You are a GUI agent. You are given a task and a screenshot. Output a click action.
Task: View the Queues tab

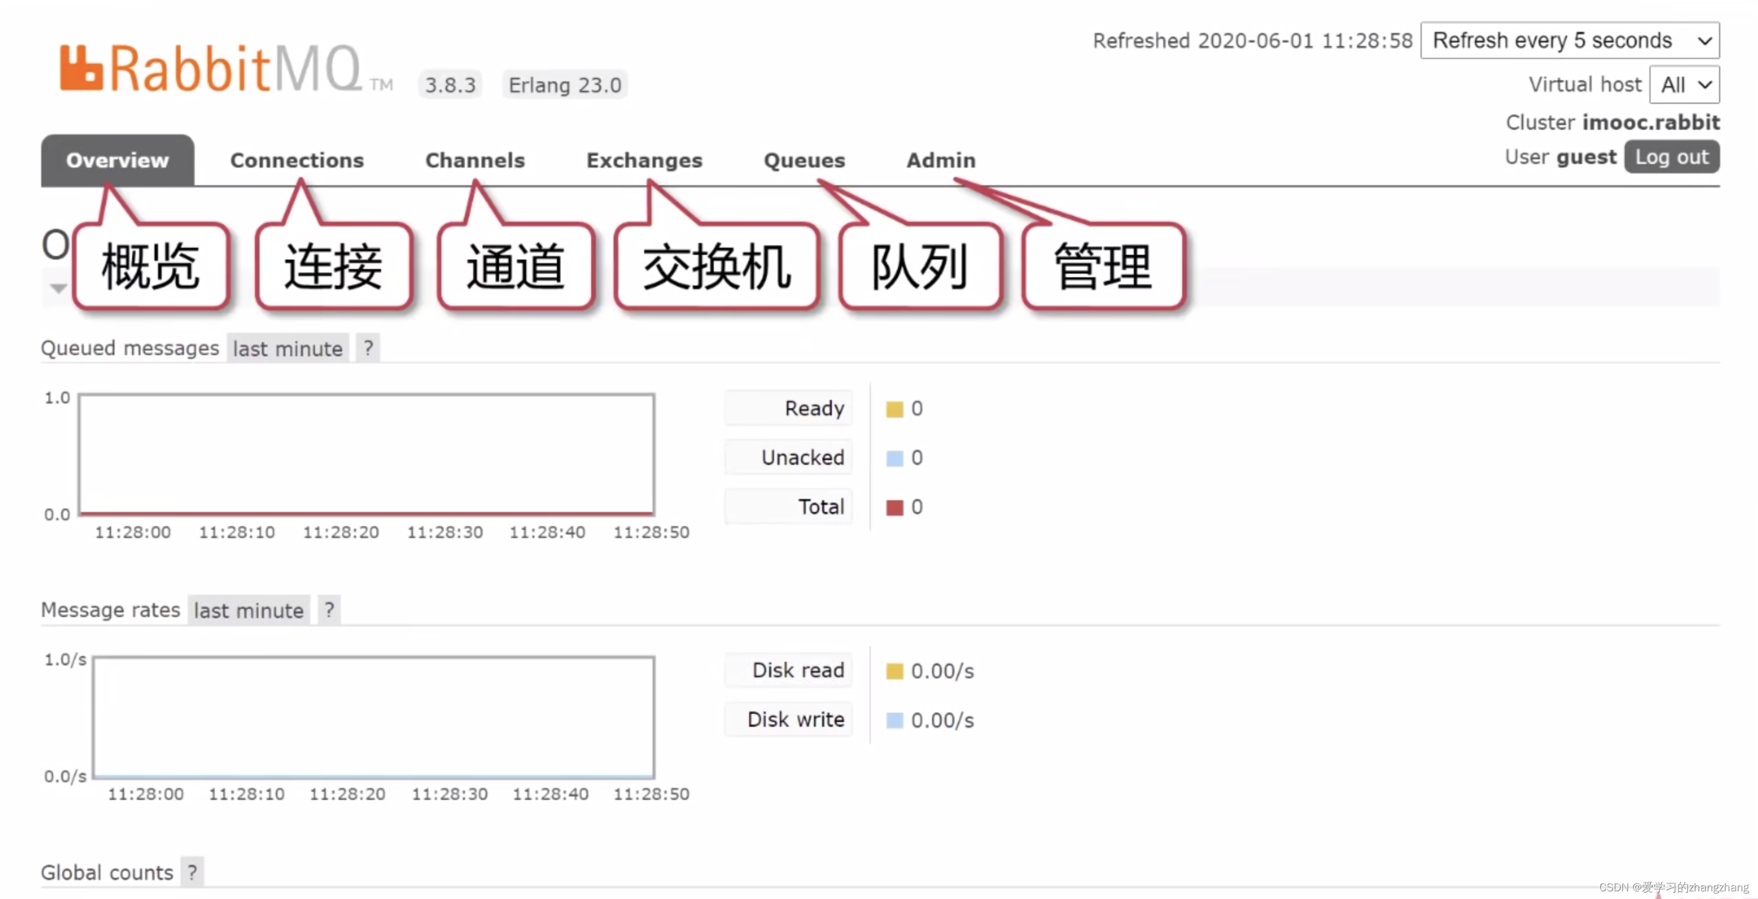click(x=804, y=160)
